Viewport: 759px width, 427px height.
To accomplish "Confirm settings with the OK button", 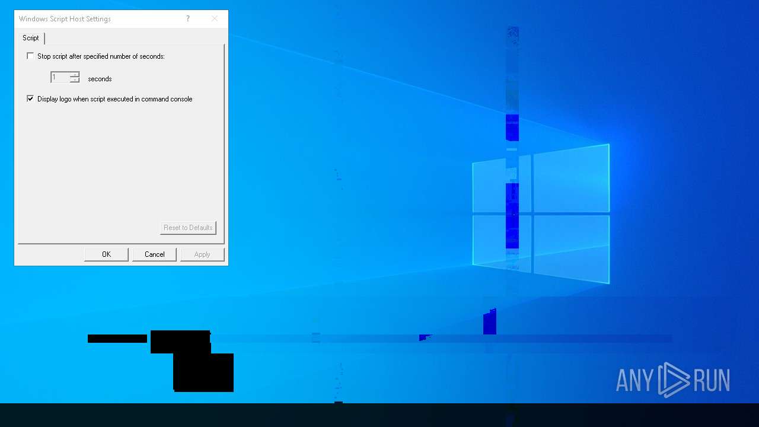I will pos(106,254).
